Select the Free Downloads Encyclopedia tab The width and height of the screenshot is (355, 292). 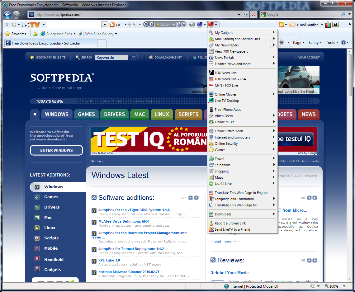pyautogui.click(x=51, y=43)
